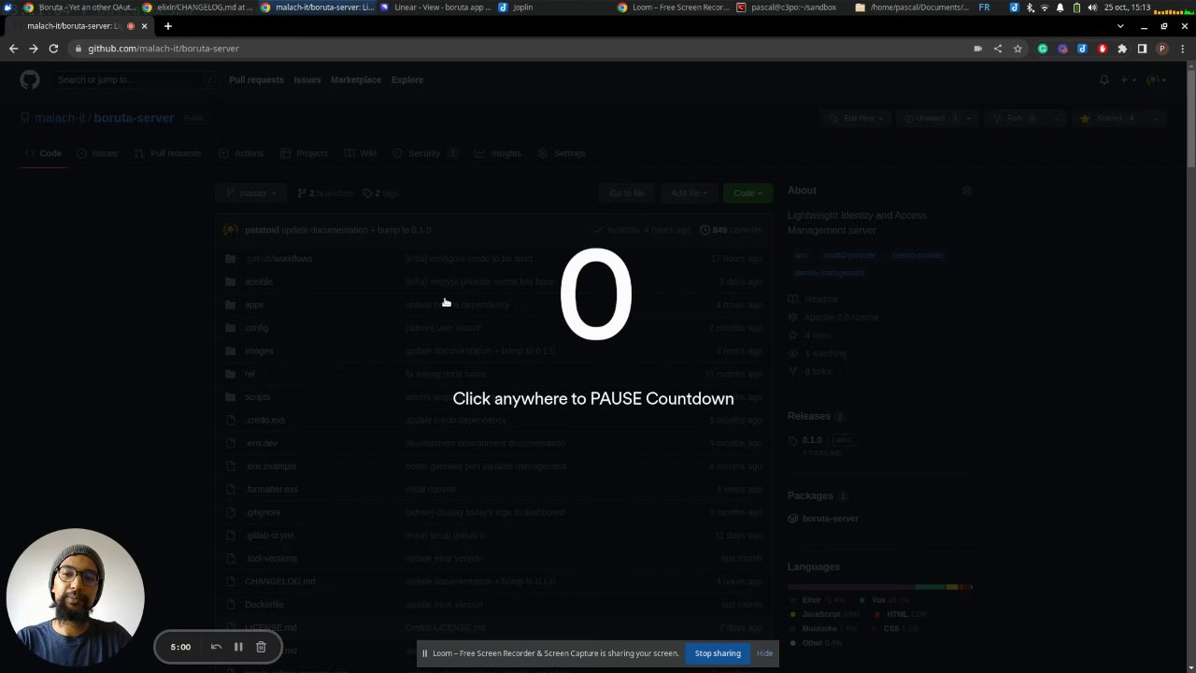The image size is (1196, 673).
Task: Toggle the Unwatch repository button
Action: pyautogui.click(x=931, y=118)
